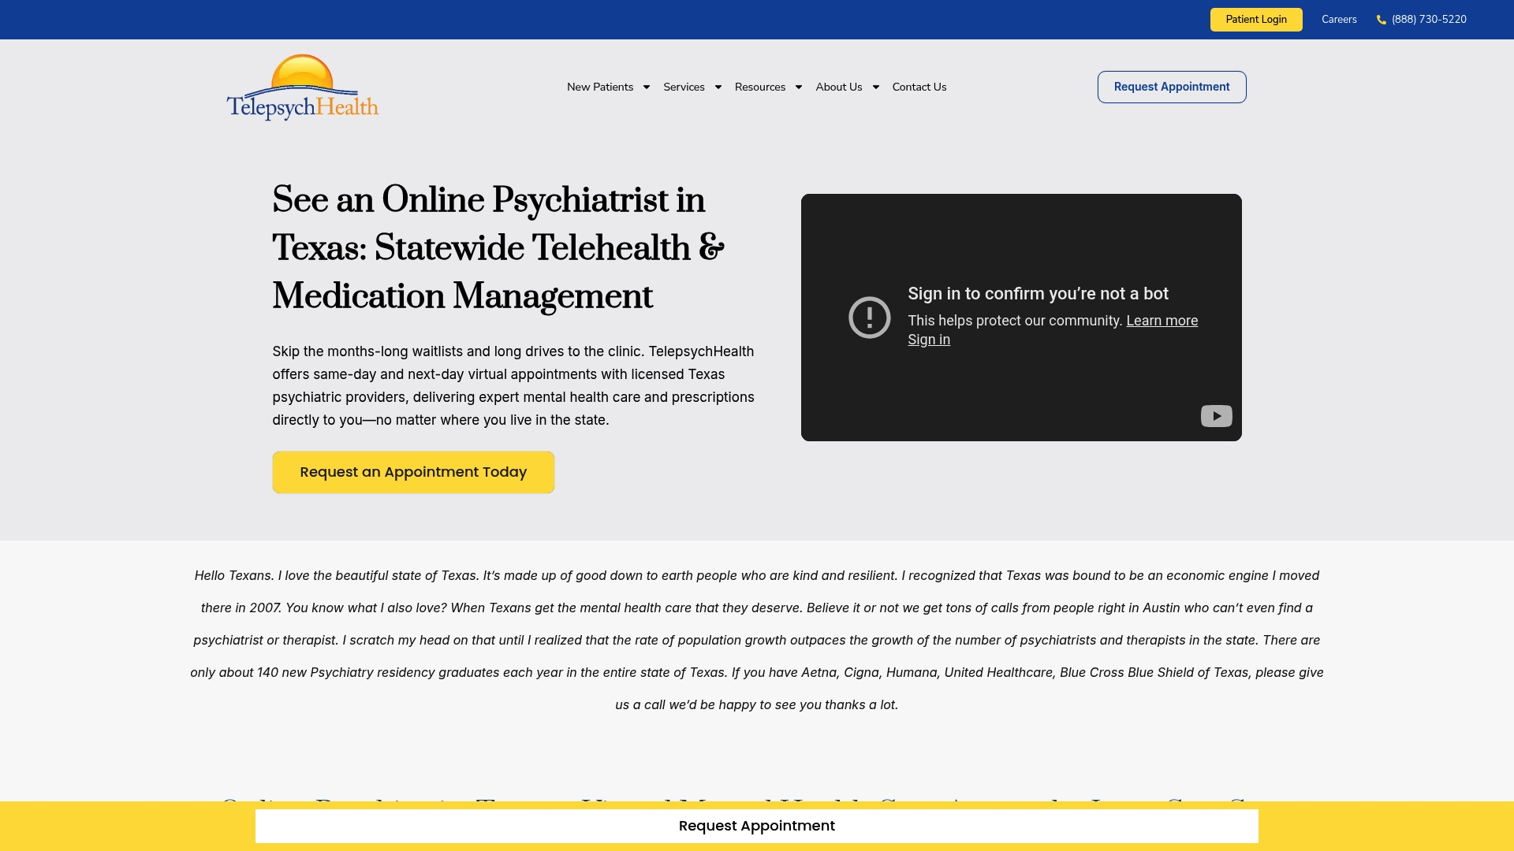Click the exclamation warning icon in video
Screen dimensions: 1514x851
click(x=869, y=318)
